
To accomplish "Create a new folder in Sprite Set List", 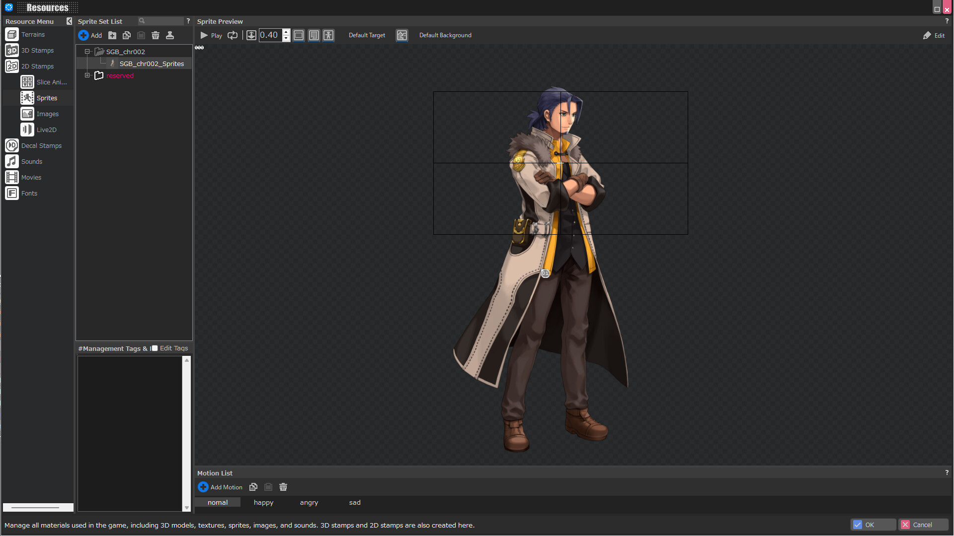I will coord(112,35).
